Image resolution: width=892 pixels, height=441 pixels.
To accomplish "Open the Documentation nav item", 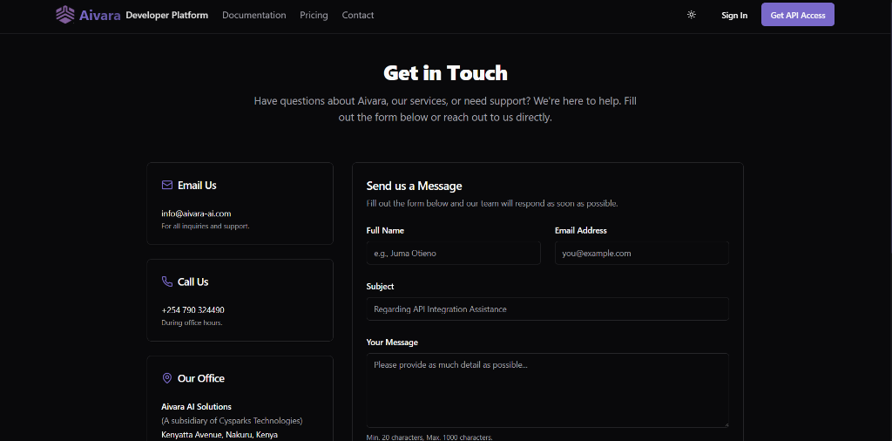I will tap(254, 16).
